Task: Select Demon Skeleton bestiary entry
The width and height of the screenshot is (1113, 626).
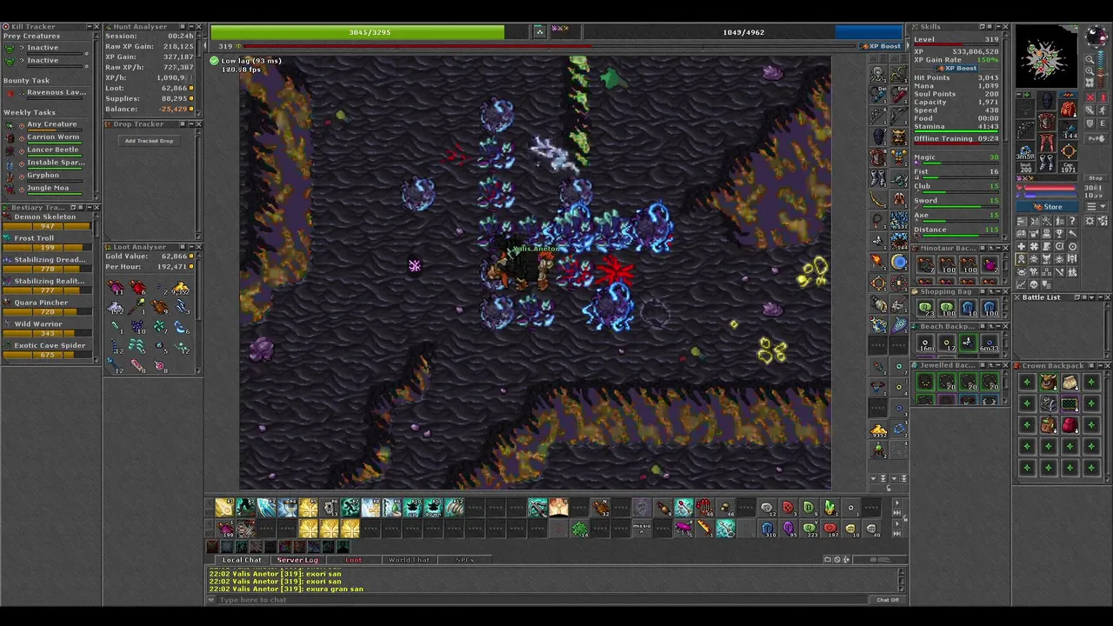Action: tap(45, 221)
